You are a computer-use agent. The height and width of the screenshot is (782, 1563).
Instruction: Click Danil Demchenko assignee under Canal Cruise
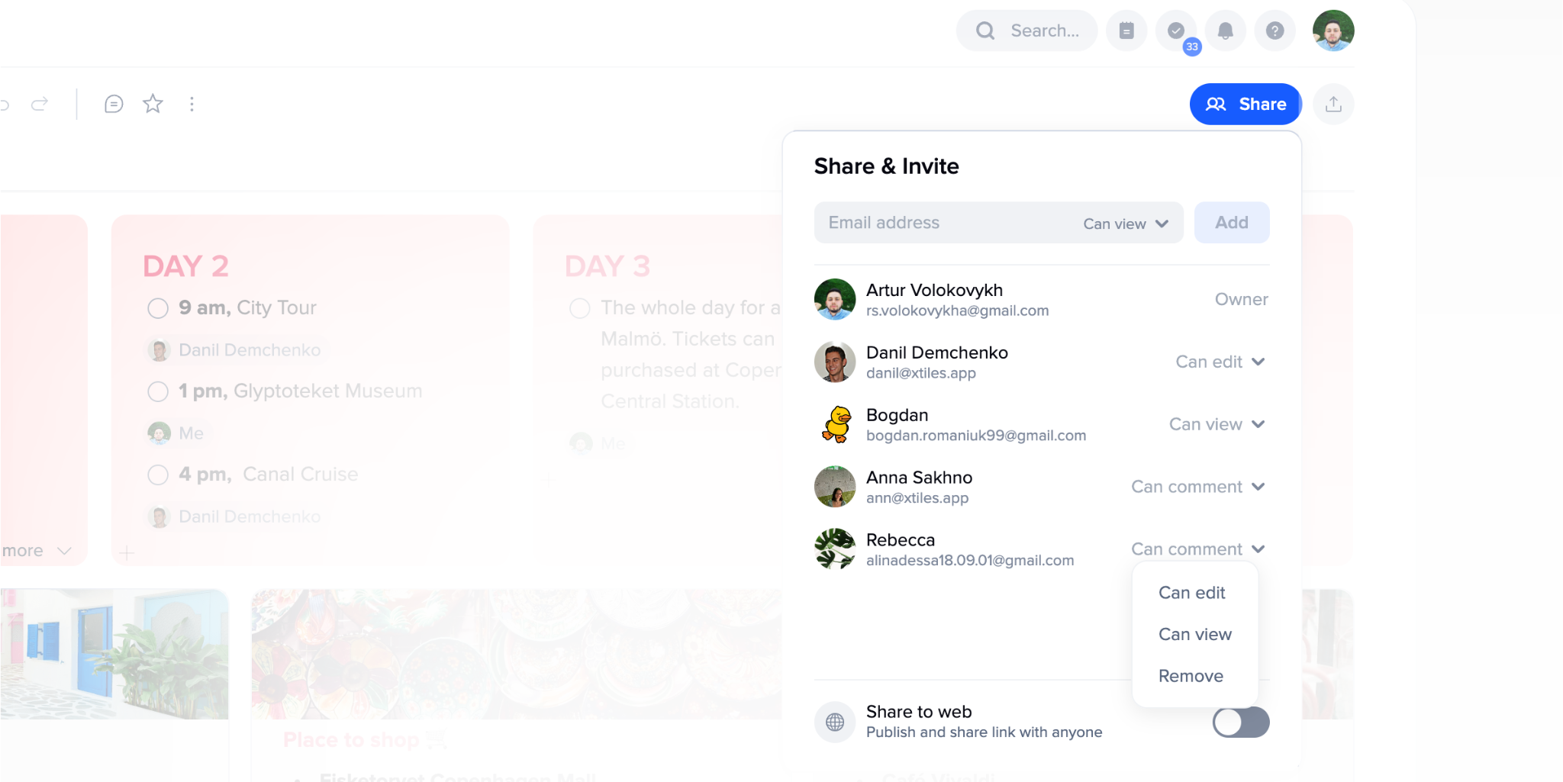[x=234, y=517]
